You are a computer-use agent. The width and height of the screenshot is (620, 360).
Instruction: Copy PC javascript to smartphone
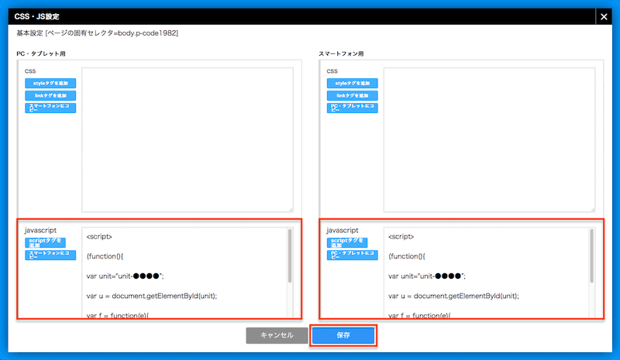pyautogui.click(x=50, y=255)
